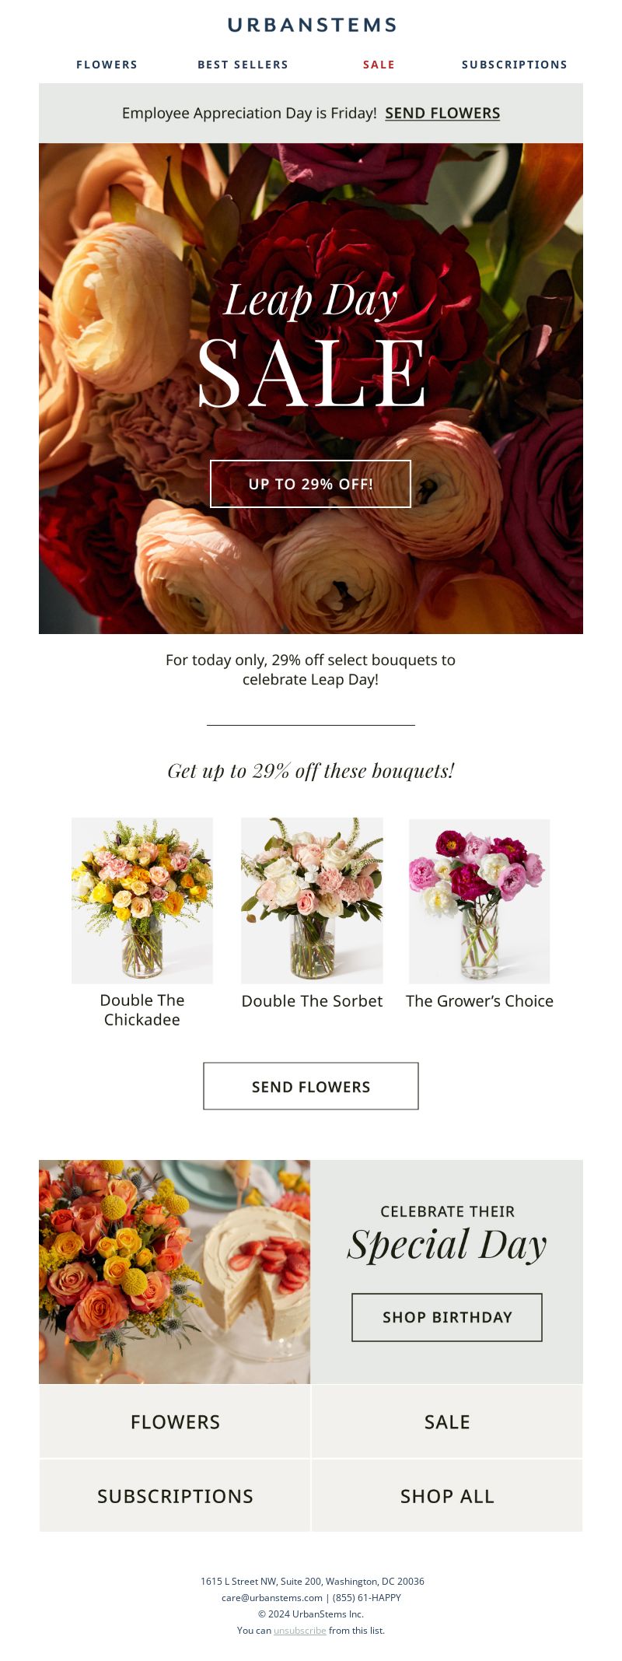
Task: Click the Shop Birthday button
Action: pyautogui.click(x=447, y=1317)
